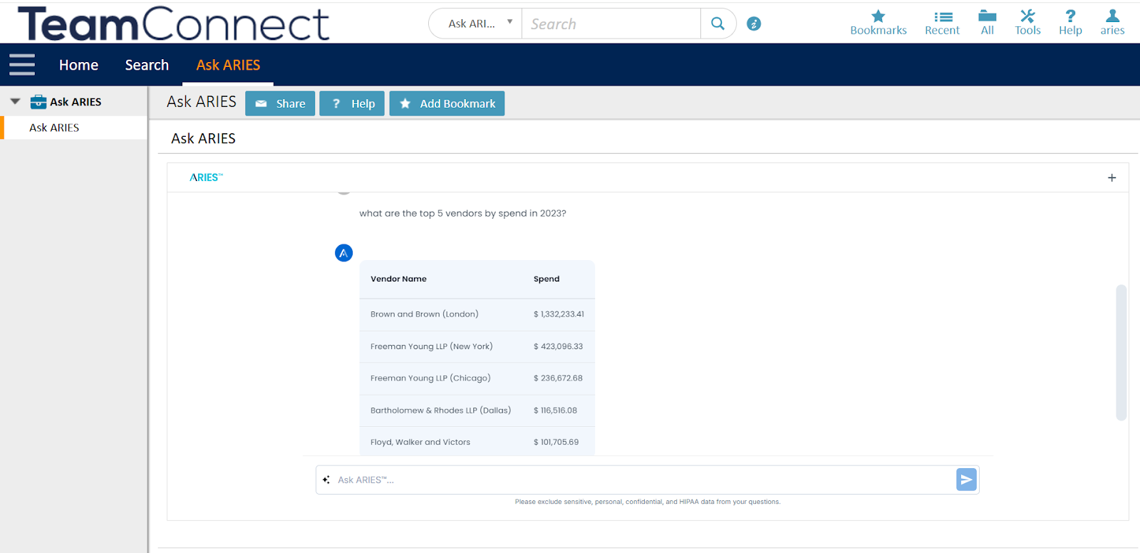Screen dimensions: 1140x553
Task: Open the Recent list icon
Action: 943,16
